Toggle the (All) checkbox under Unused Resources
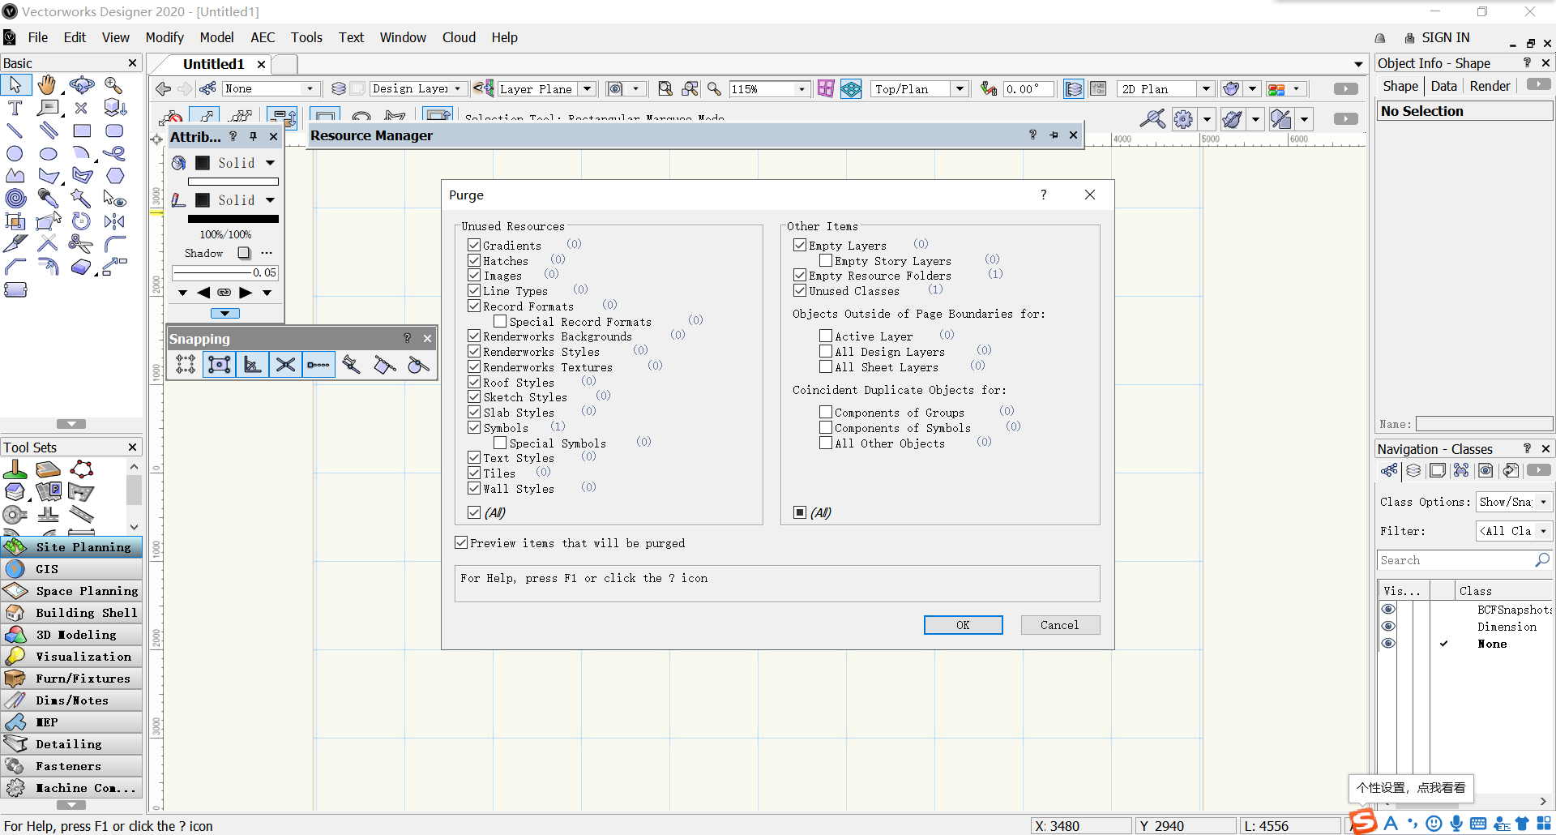Viewport: 1556px width, 835px height. [x=474, y=512]
